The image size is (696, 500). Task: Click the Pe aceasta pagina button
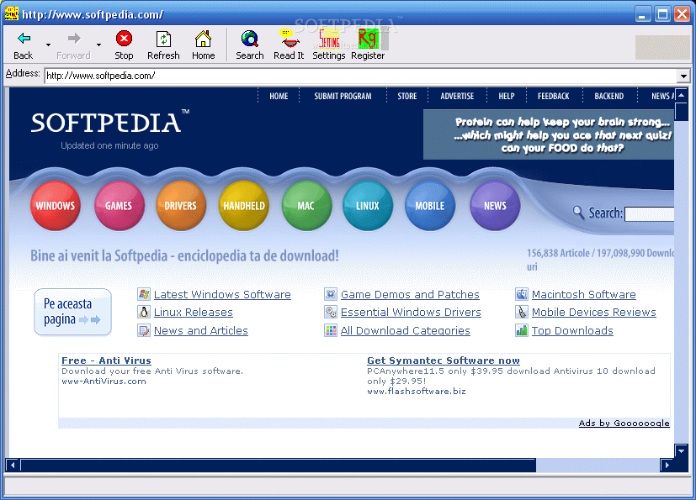[72, 312]
